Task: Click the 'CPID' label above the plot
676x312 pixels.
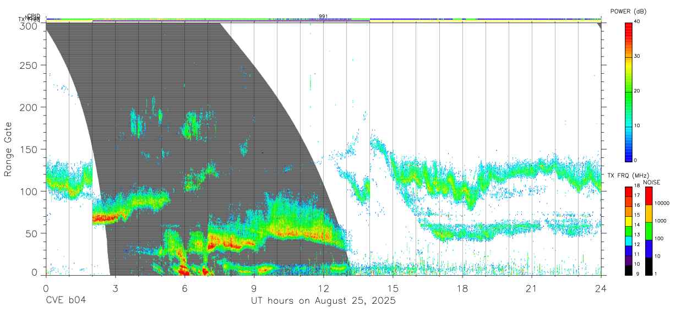Action: coord(33,16)
